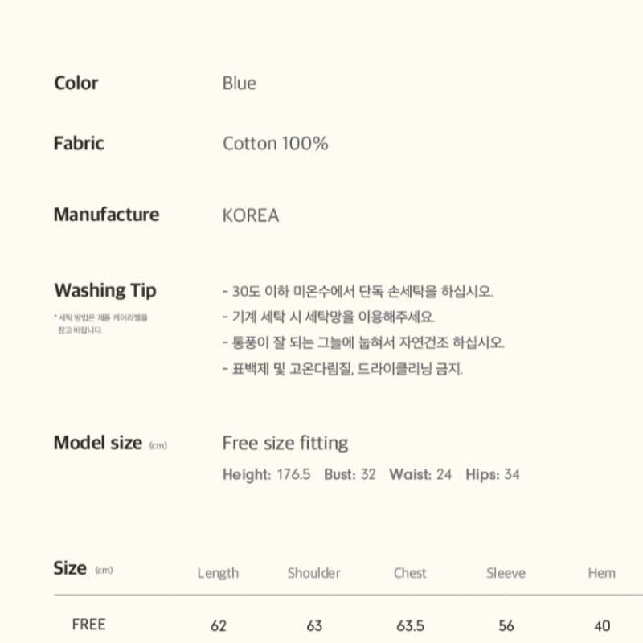Click the 표백제 및 드라이클리닝 금지 line

coord(342,369)
